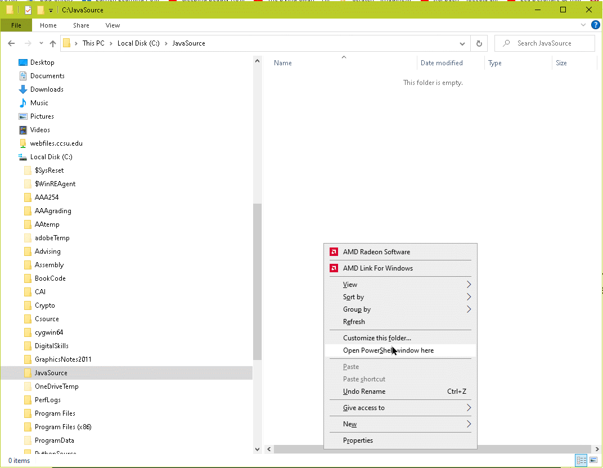Switch to Large icons view layout
603x468 pixels.
coord(594,460)
